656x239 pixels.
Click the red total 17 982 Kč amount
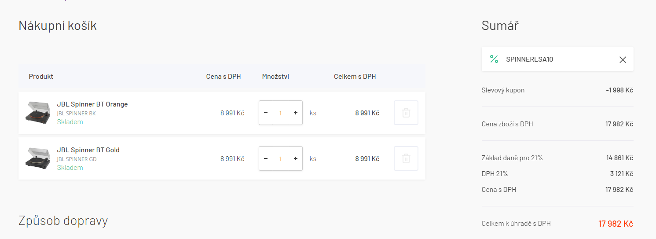616,224
